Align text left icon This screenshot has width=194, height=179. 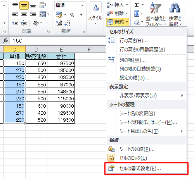pyautogui.click(x=15, y=14)
